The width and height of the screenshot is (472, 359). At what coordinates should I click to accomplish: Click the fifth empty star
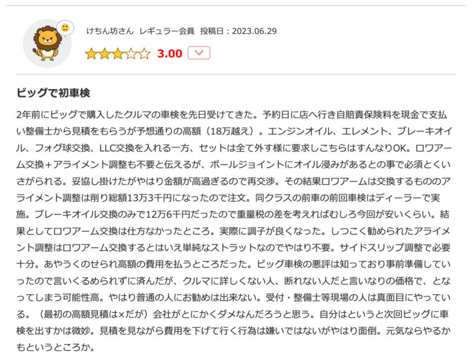[x=144, y=54]
